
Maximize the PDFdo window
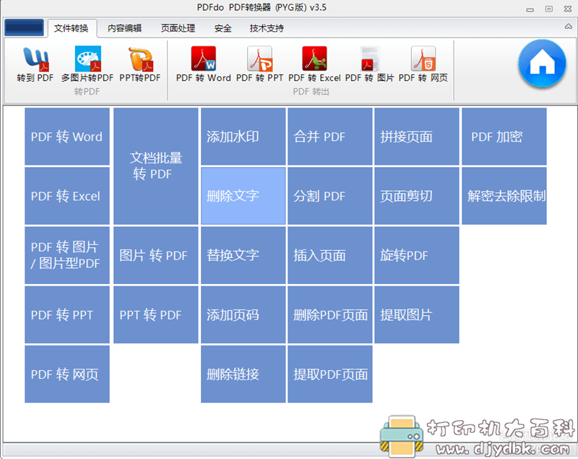(x=549, y=9)
